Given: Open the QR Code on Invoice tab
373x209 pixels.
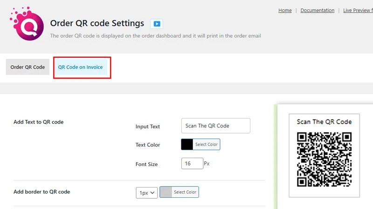Looking at the screenshot, I should click(80, 67).
